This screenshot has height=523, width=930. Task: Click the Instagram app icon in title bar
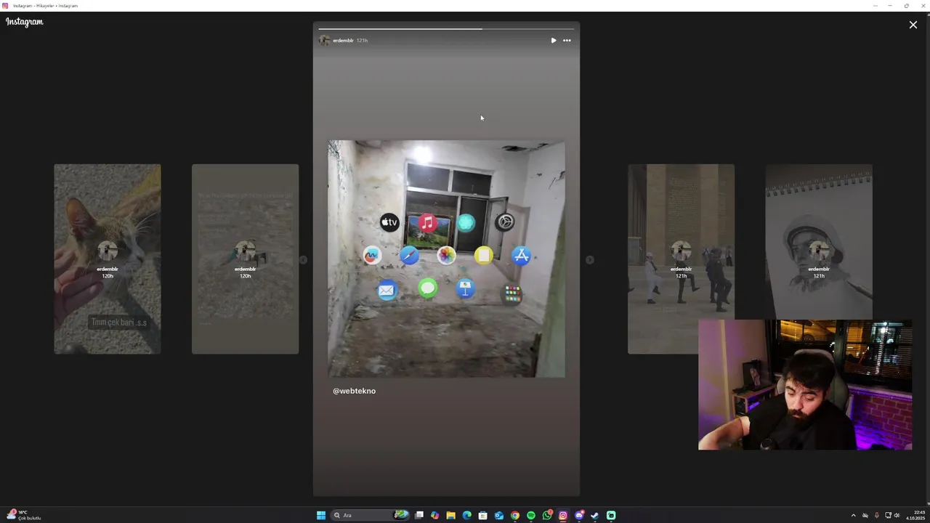click(x=5, y=5)
